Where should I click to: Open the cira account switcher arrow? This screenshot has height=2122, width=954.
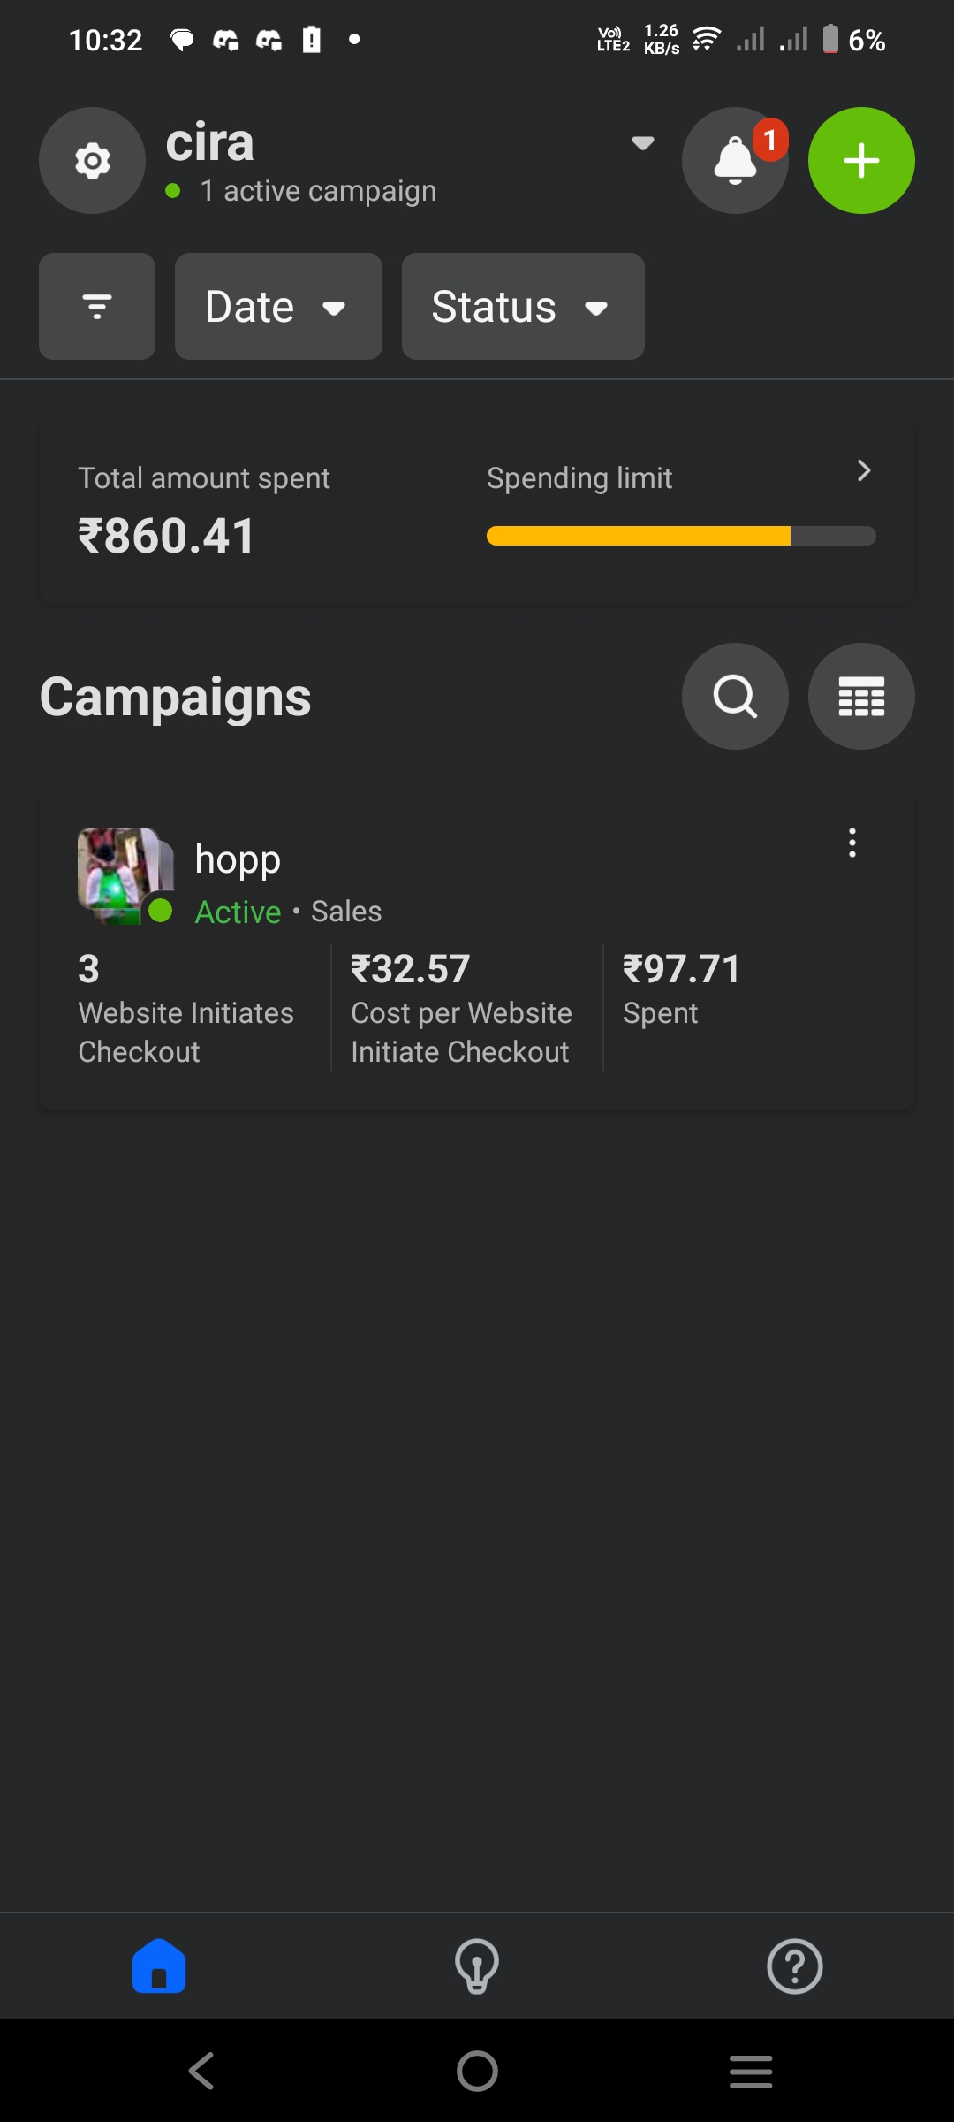[x=642, y=143]
